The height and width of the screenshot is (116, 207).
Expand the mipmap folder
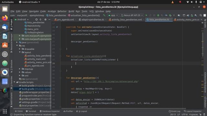[20, 69]
